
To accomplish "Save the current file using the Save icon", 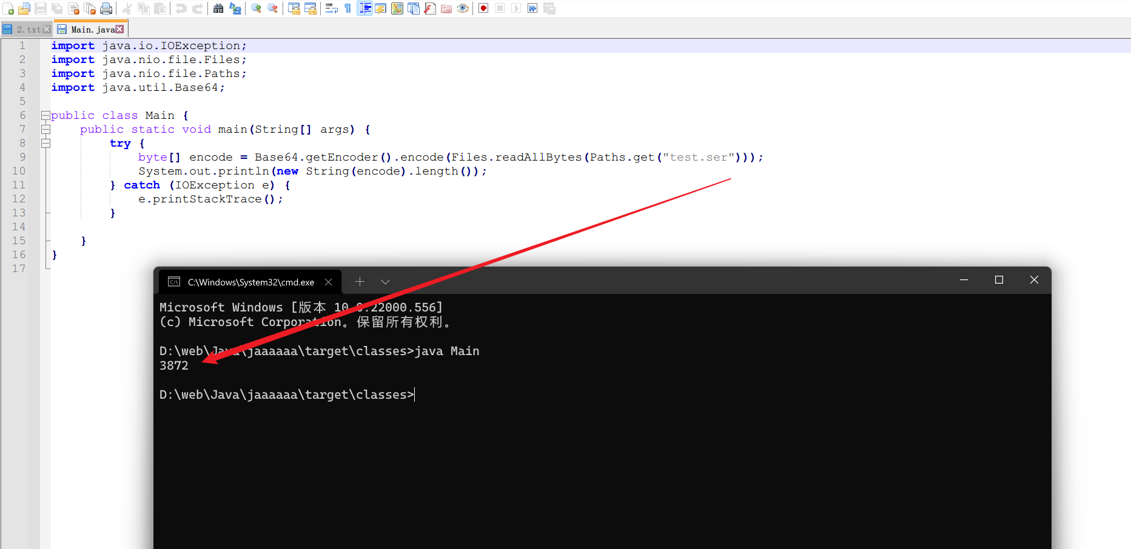I will [x=41, y=8].
